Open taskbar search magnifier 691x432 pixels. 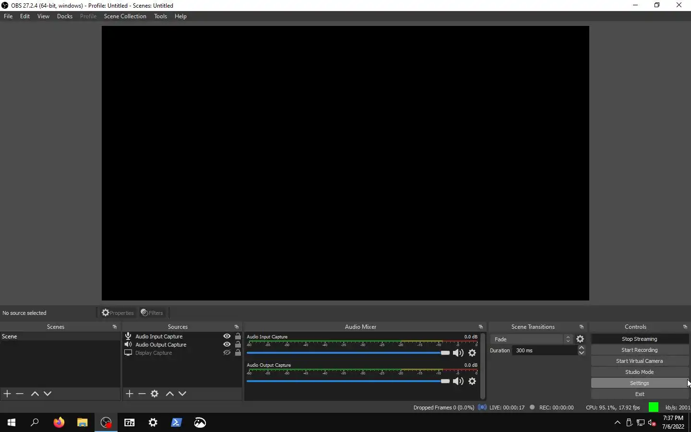point(35,422)
